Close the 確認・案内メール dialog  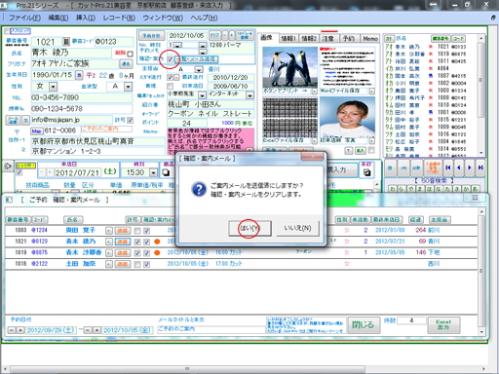coord(312,157)
